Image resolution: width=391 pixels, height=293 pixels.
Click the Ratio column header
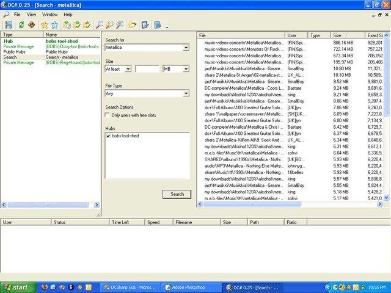coord(296,222)
